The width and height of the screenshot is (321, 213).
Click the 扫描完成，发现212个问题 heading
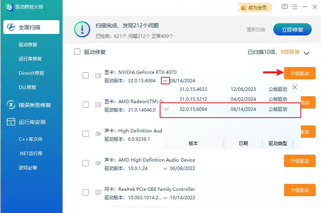coord(127,25)
